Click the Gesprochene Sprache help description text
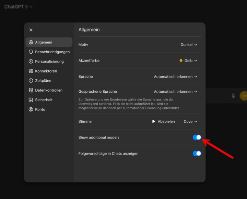Image resolution: width=247 pixels, height=199 pixels. 129,104
